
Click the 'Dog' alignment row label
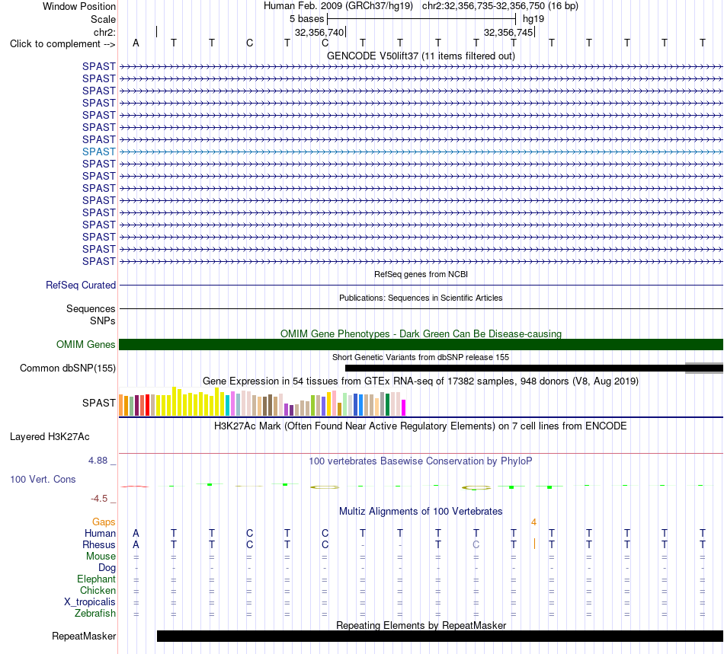click(107, 568)
